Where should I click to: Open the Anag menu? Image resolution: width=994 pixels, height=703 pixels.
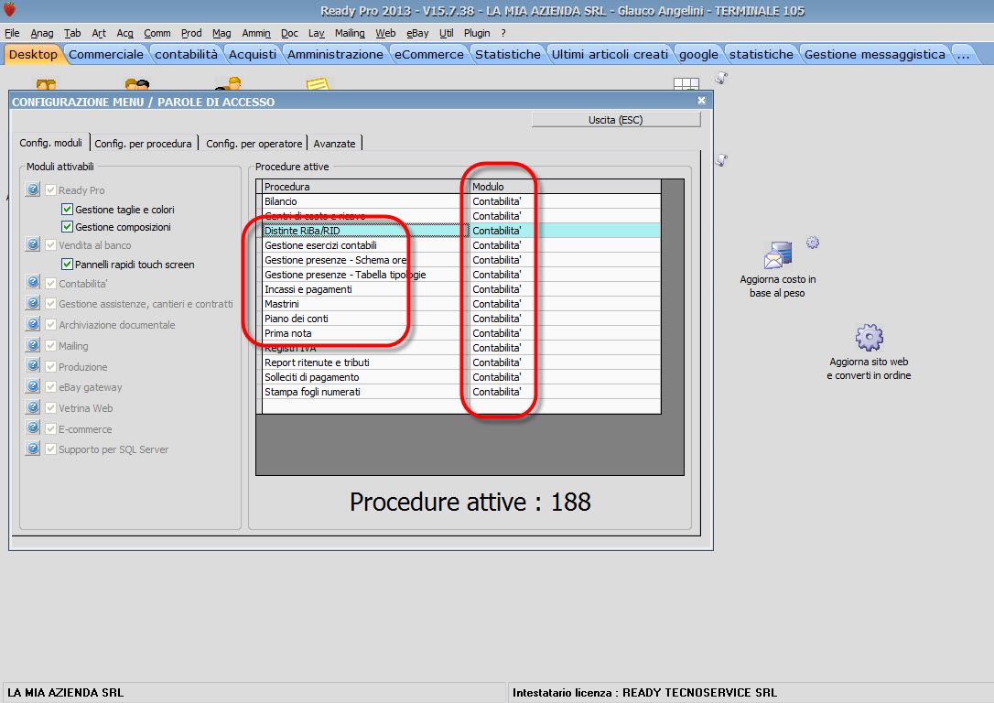click(x=42, y=33)
